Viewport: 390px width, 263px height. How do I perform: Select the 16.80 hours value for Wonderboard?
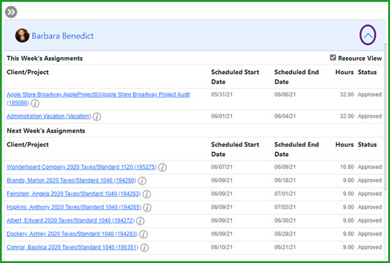347,167
